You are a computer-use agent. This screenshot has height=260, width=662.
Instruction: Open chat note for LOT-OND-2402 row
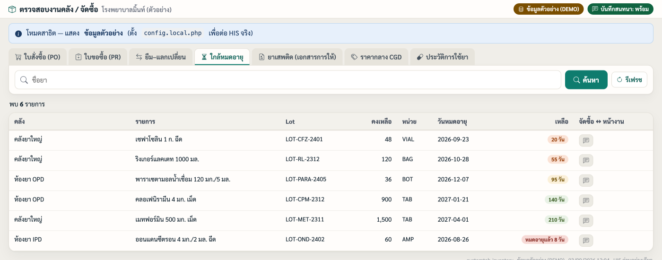(x=586, y=241)
